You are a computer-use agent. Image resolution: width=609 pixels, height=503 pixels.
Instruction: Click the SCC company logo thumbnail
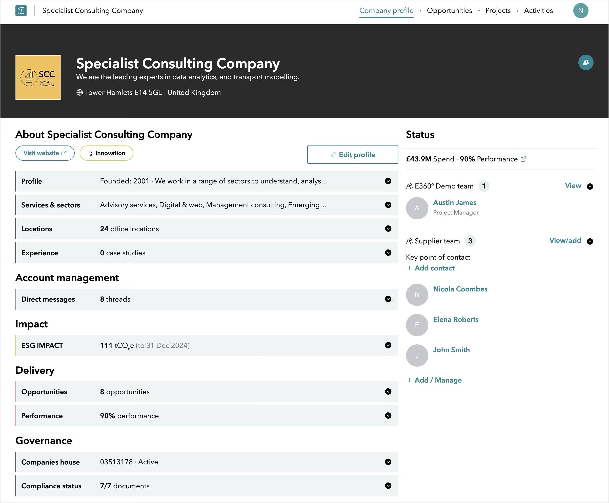click(38, 77)
